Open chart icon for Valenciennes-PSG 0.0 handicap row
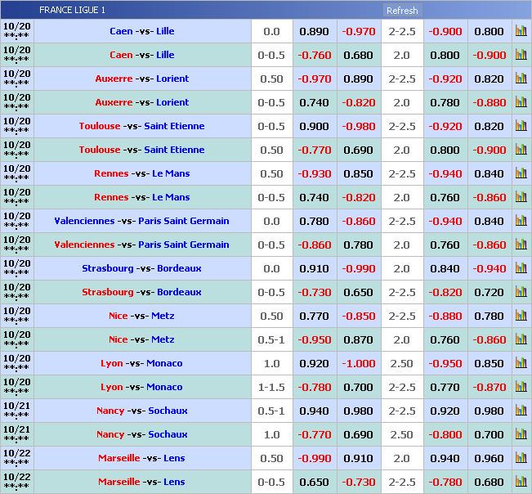The image size is (532, 494). [521, 221]
